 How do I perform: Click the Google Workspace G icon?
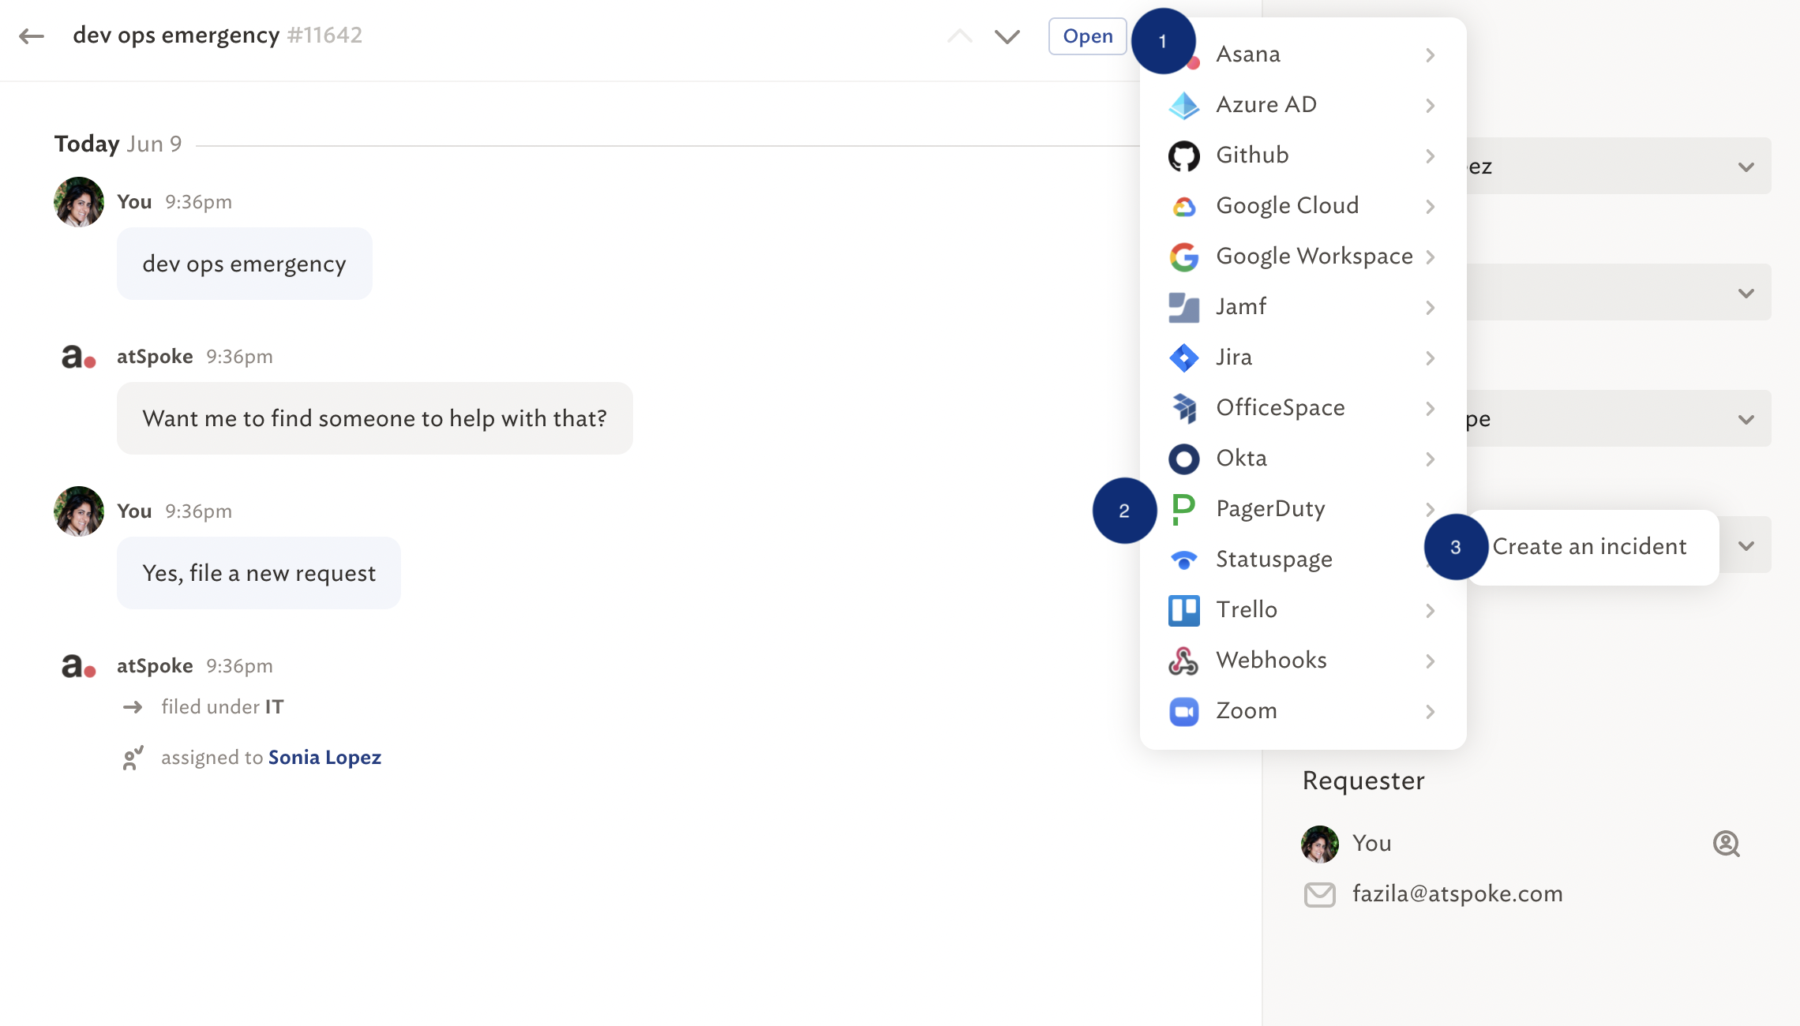[1183, 256]
